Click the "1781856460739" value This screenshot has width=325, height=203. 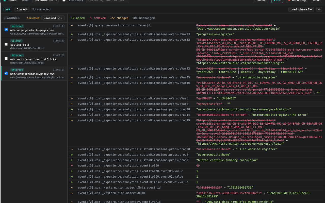tap(241, 188)
